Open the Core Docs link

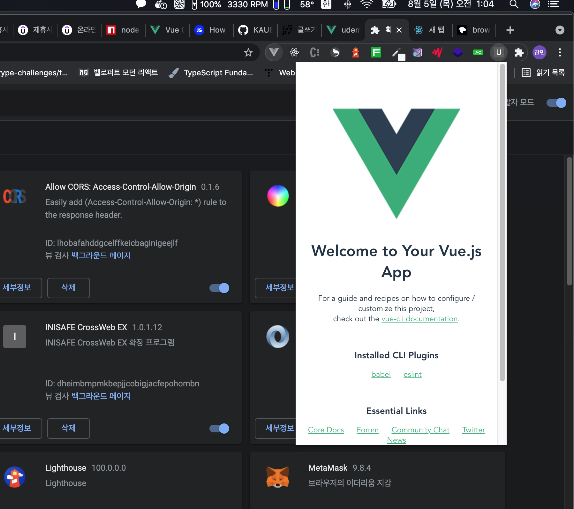(x=326, y=430)
